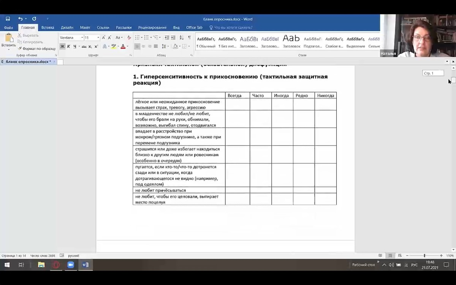The width and height of the screenshot is (456, 285).
Task: Align text right
Action: point(150,46)
